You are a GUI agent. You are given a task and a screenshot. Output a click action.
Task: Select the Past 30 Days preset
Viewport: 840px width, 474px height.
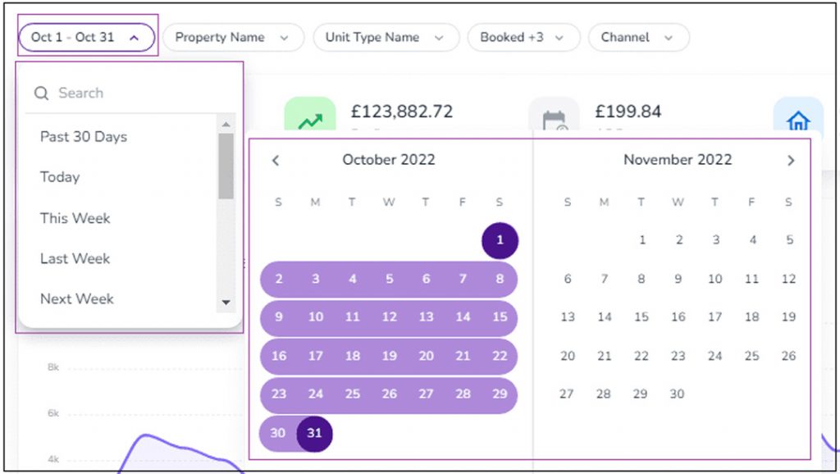pyautogui.click(x=84, y=137)
